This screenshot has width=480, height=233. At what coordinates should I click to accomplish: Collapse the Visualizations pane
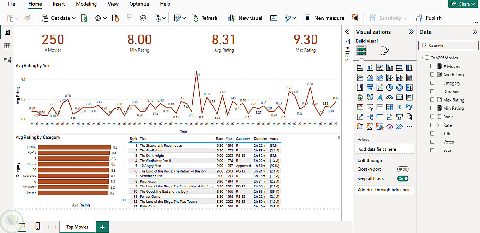pos(411,32)
